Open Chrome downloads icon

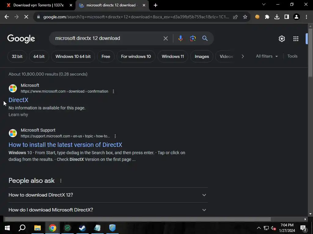[277, 17]
